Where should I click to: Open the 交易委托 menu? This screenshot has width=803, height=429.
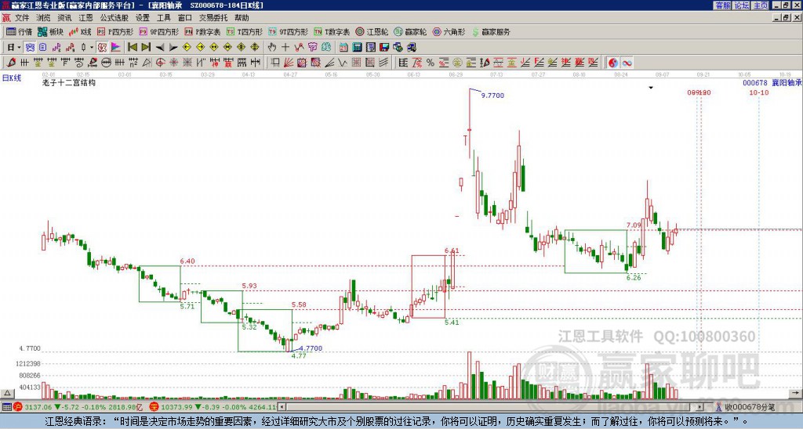point(213,18)
